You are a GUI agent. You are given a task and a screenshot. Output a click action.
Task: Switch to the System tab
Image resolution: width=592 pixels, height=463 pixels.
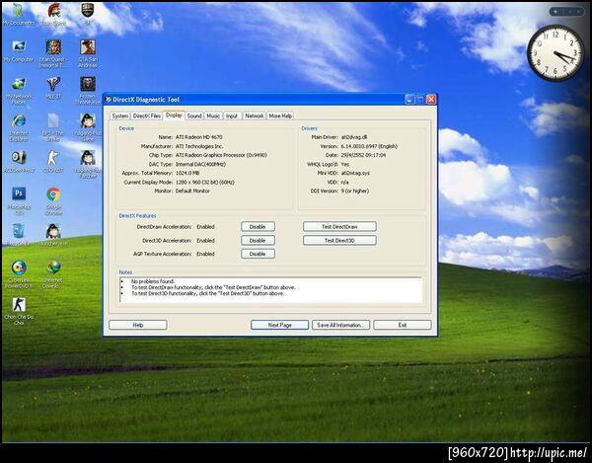[120, 116]
